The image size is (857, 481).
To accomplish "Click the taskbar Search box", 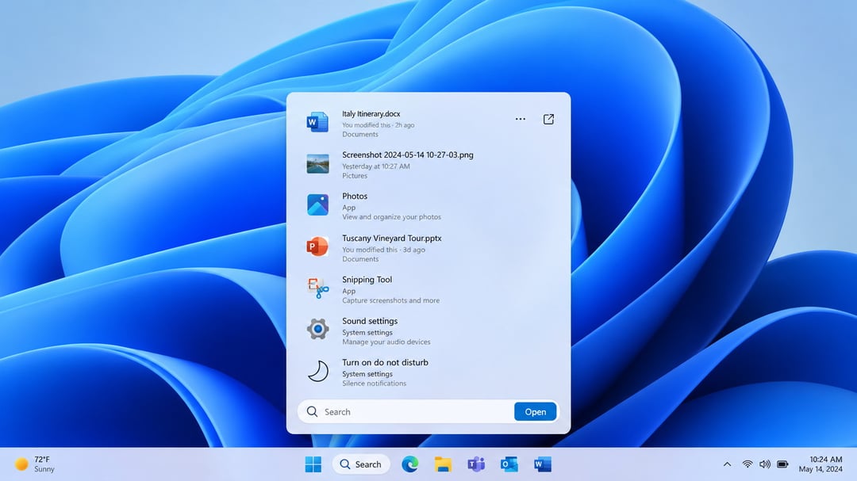I will pos(361,464).
